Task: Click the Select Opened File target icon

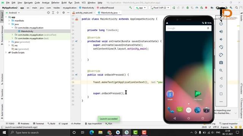Action: 48,12
